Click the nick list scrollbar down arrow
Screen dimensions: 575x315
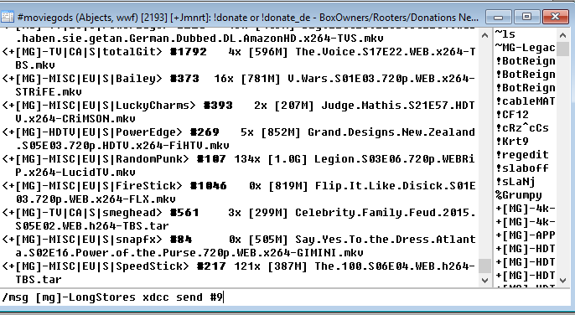coord(563,281)
